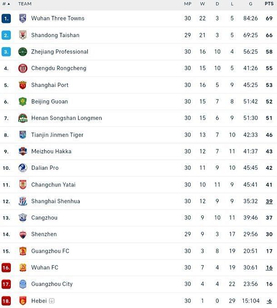277x308 pixels.
Task: Click the Shanghai Port club logo
Action: tap(23, 85)
